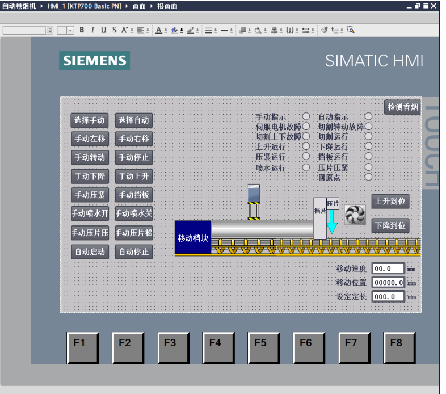The width and height of the screenshot is (446, 394).
Task: Click the font color 'A' icon
Action: pos(159,30)
